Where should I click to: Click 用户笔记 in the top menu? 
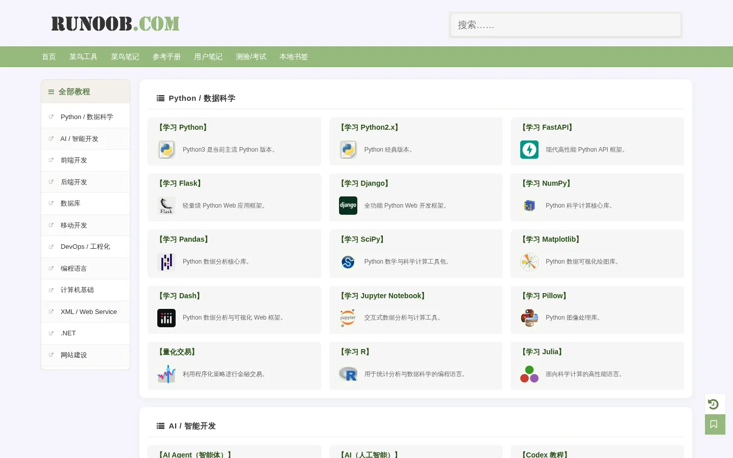pyautogui.click(x=208, y=57)
